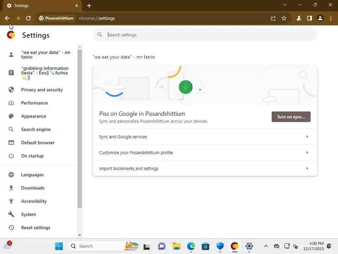Bookmark this tab with the star icon
338x254 pixels.
click(x=284, y=19)
